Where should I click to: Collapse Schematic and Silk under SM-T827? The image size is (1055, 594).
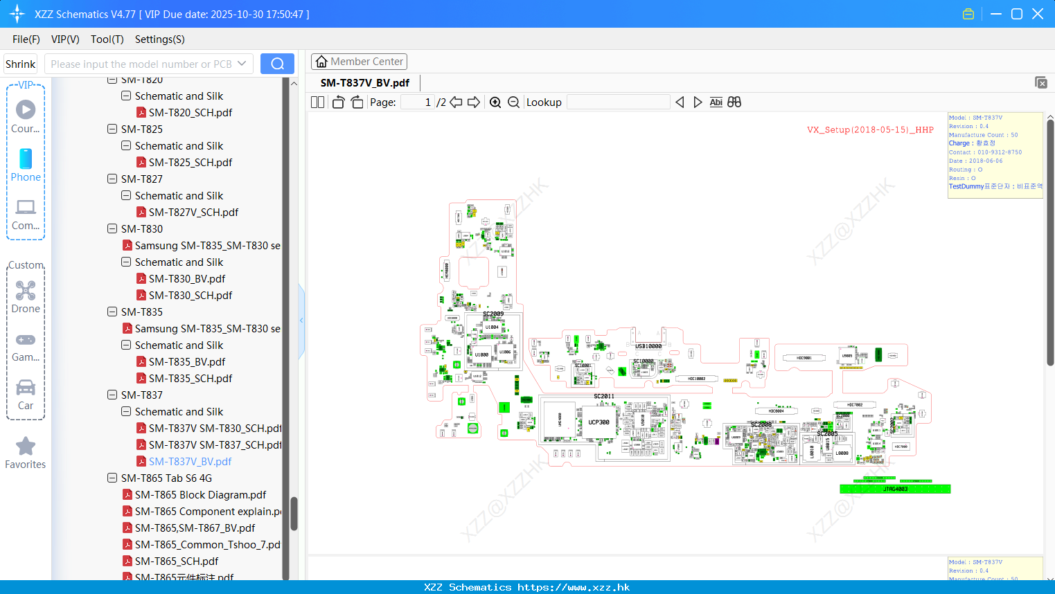coord(126,195)
